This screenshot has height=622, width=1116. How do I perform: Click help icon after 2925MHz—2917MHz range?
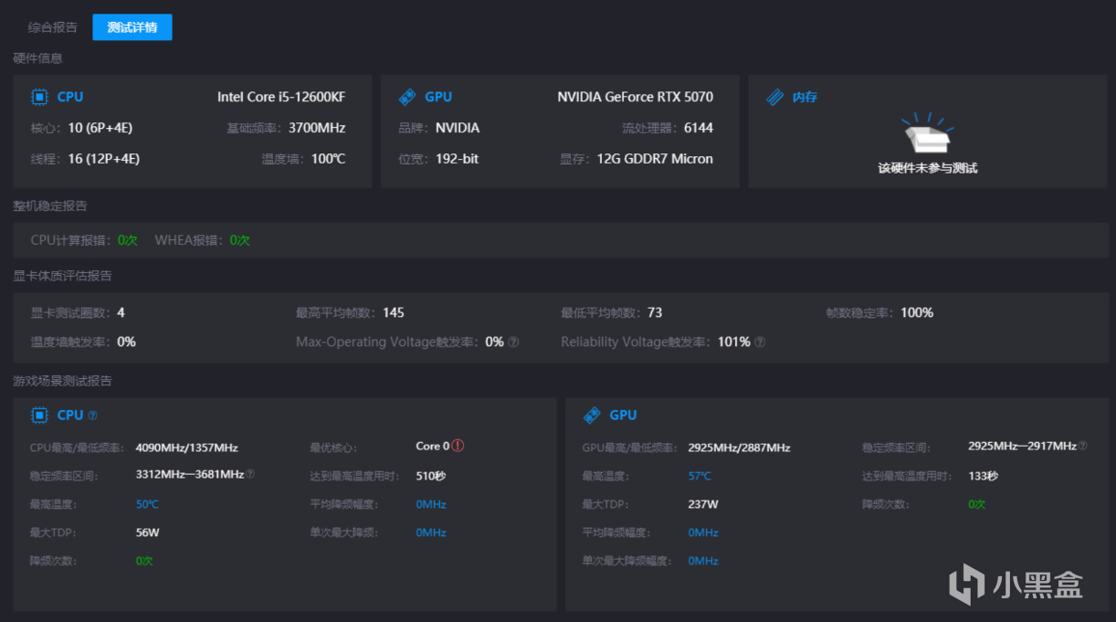[1083, 447]
